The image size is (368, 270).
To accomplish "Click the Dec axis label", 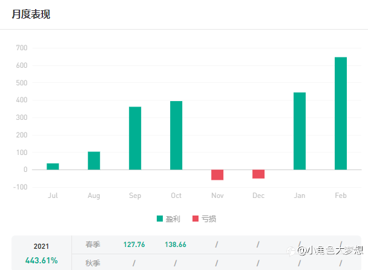I will pyautogui.click(x=258, y=196).
